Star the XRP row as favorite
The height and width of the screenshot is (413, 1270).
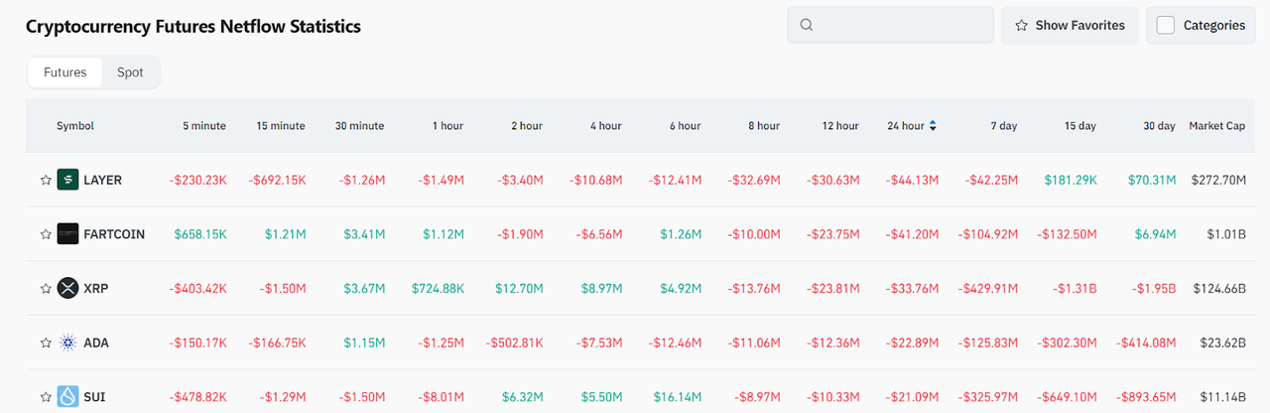click(x=45, y=288)
